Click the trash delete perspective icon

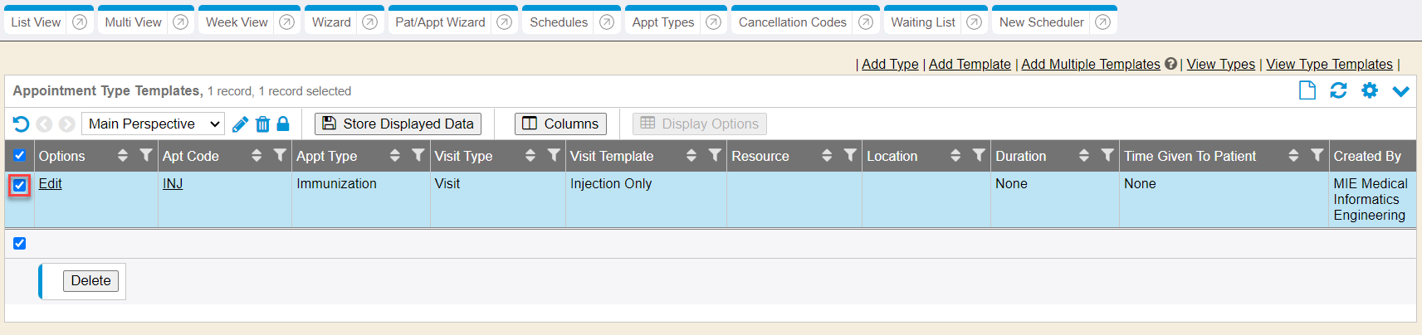tap(262, 124)
